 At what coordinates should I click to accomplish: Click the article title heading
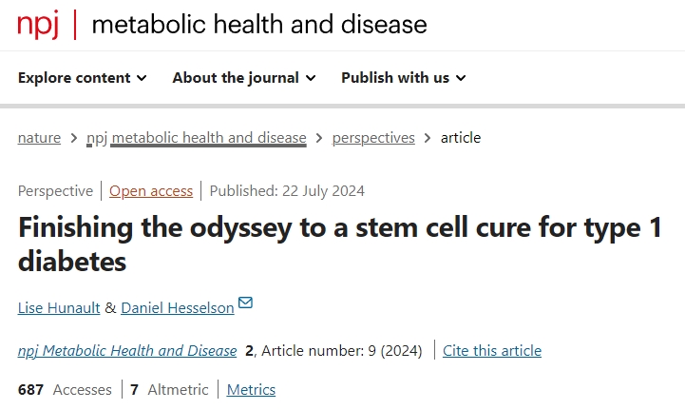point(340,244)
